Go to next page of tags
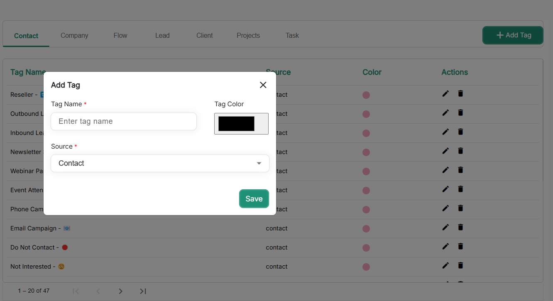Screen dimensions: 553x301 coord(120,291)
